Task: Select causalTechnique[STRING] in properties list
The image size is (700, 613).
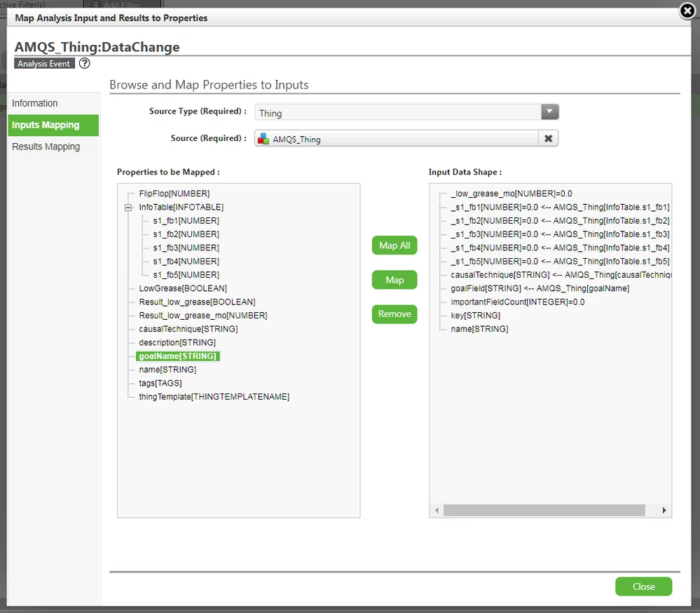Action: [188, 329]
